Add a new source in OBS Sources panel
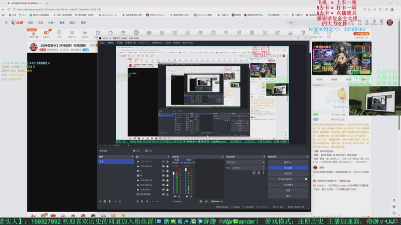Screen dimensions: 401x225 point(137,201)
